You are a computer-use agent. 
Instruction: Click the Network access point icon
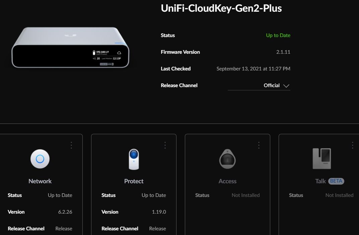point(40,159)
